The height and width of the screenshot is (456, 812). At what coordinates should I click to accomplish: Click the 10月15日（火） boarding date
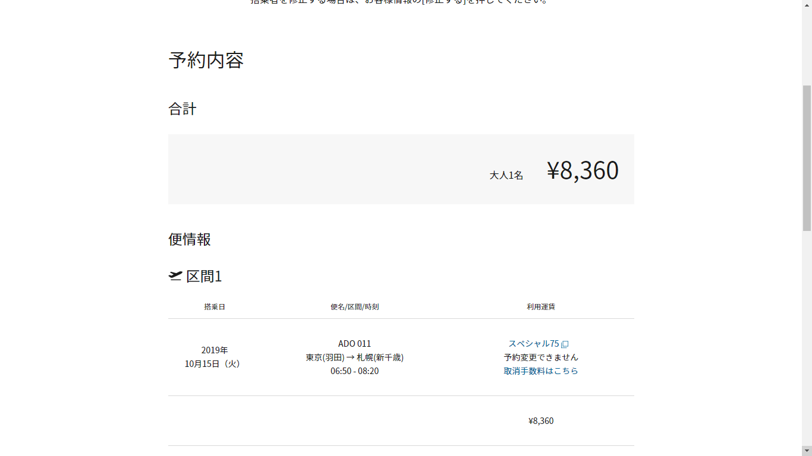tap(214, 364)
